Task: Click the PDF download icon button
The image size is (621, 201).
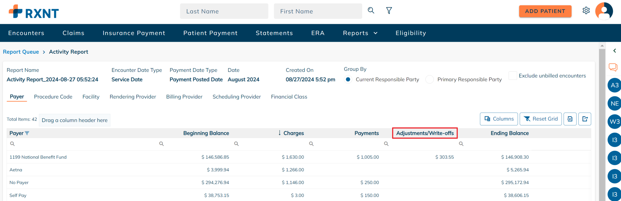Action: pos(570,119)
